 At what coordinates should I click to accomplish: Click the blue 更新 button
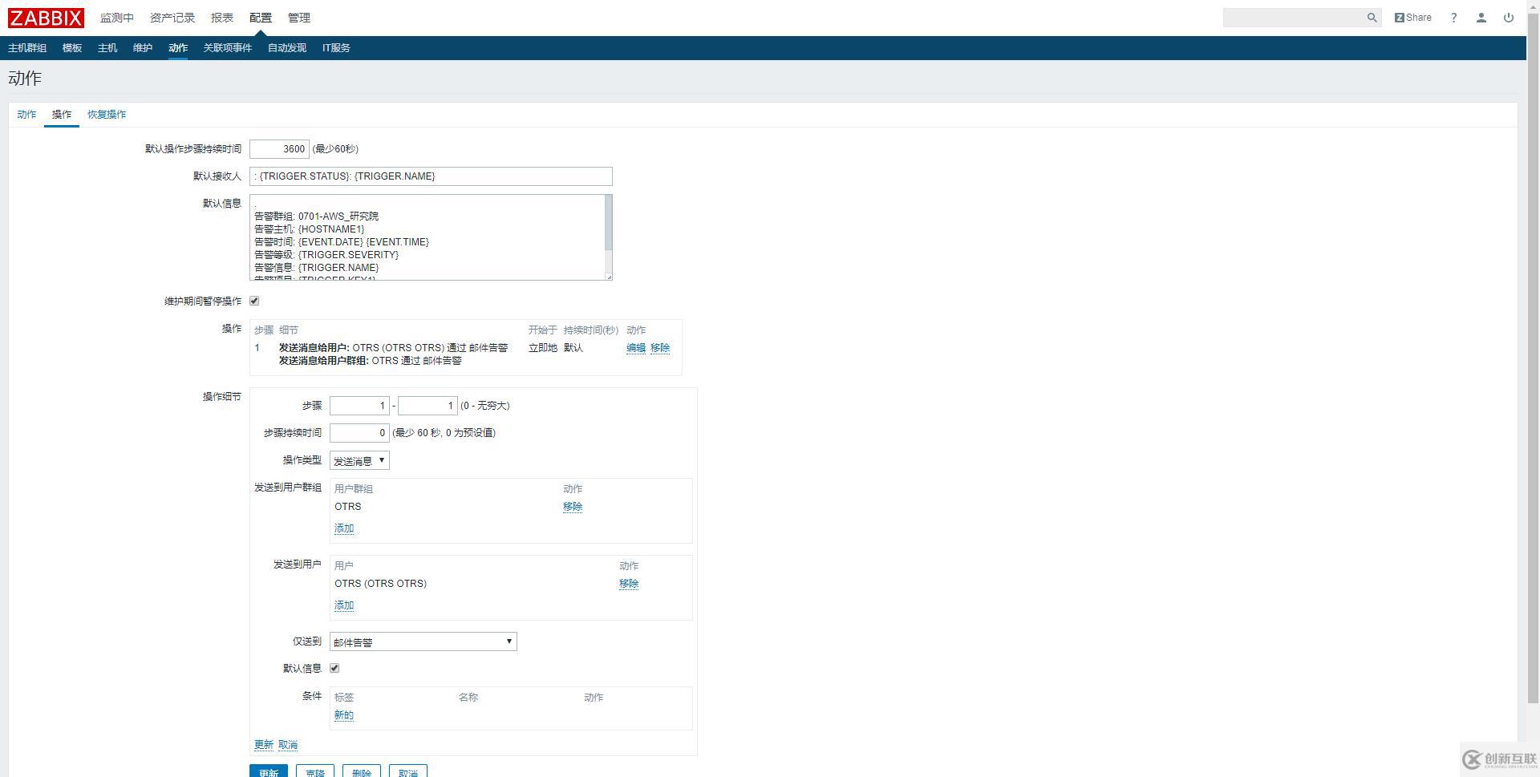coord(269,771)
